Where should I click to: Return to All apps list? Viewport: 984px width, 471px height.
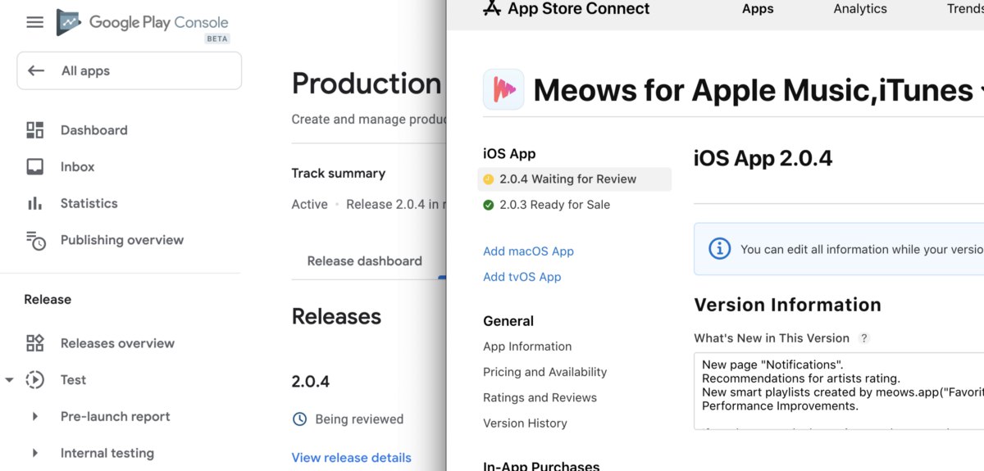click(130, 70)
